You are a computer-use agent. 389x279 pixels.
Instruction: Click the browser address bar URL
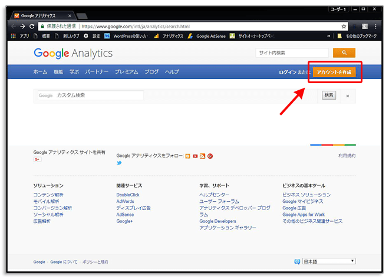[x=136, y=27]
